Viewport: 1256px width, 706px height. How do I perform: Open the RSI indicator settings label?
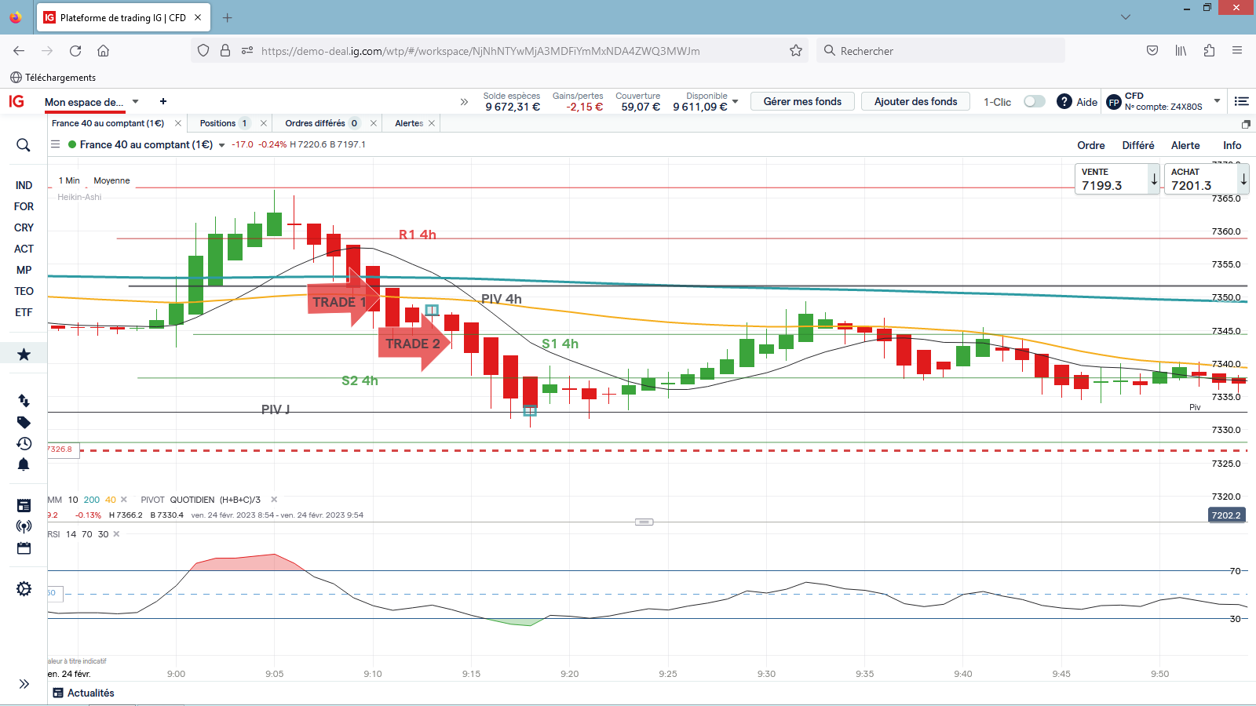pos(54,534)
